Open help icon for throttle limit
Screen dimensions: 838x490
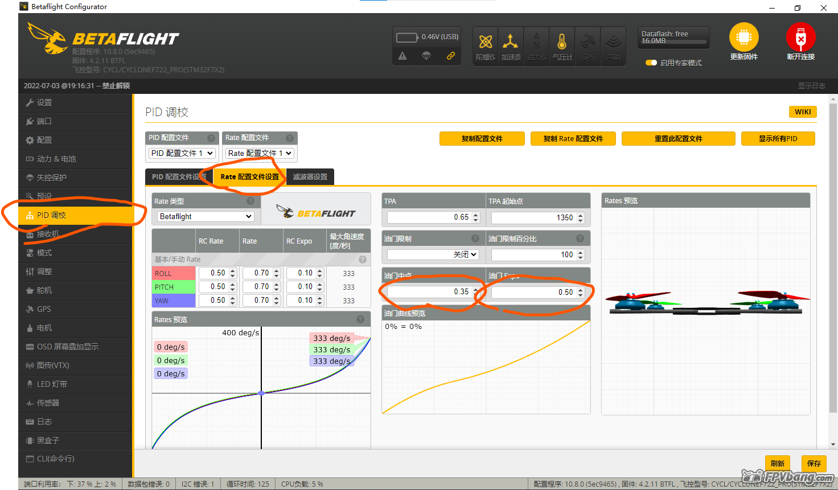tap(475, 238)
